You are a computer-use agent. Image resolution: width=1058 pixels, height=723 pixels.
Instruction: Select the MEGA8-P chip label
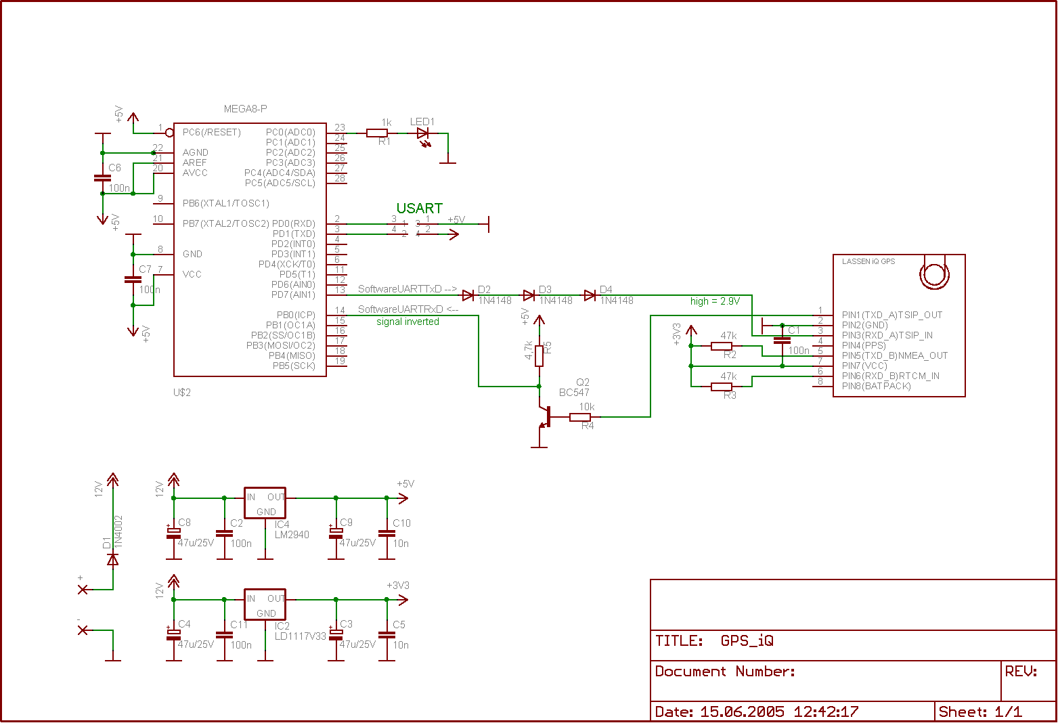tap(245, 109)
